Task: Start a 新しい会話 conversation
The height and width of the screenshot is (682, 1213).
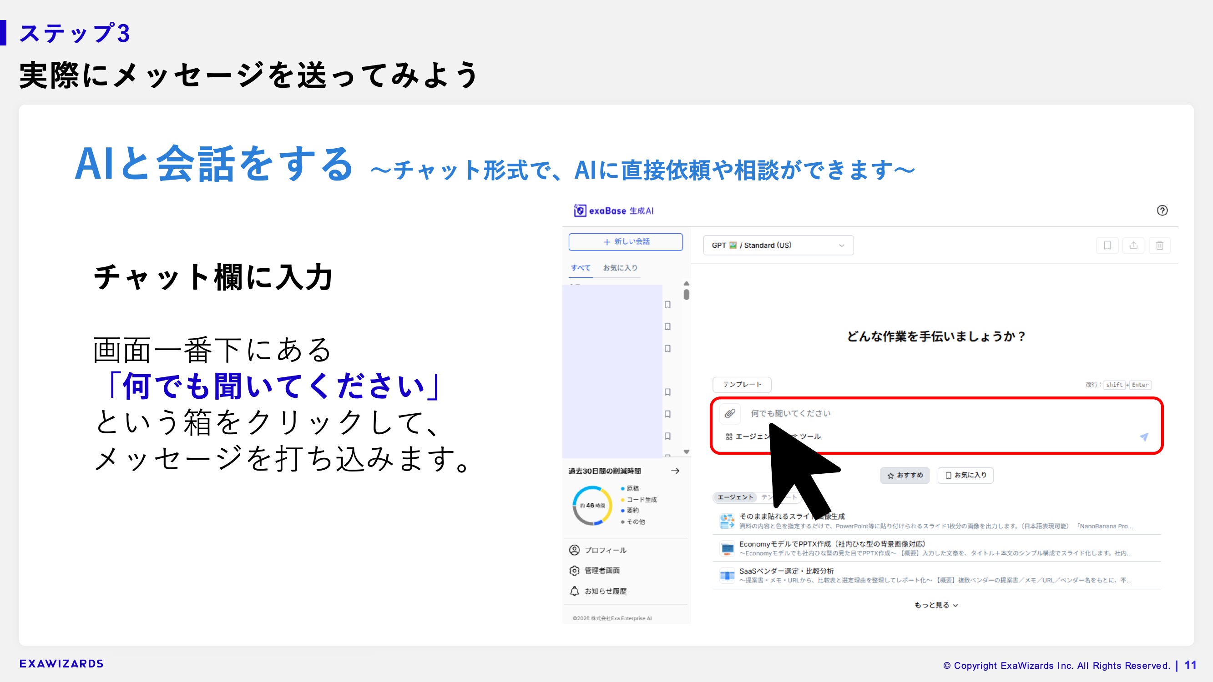Action: pyautogui.click(x=625, y=241)
